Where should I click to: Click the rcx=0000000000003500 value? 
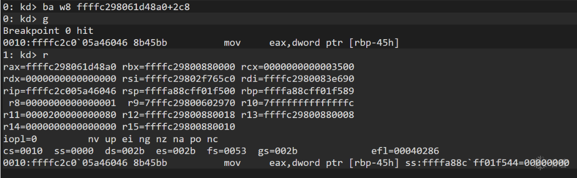pos(297,67)
